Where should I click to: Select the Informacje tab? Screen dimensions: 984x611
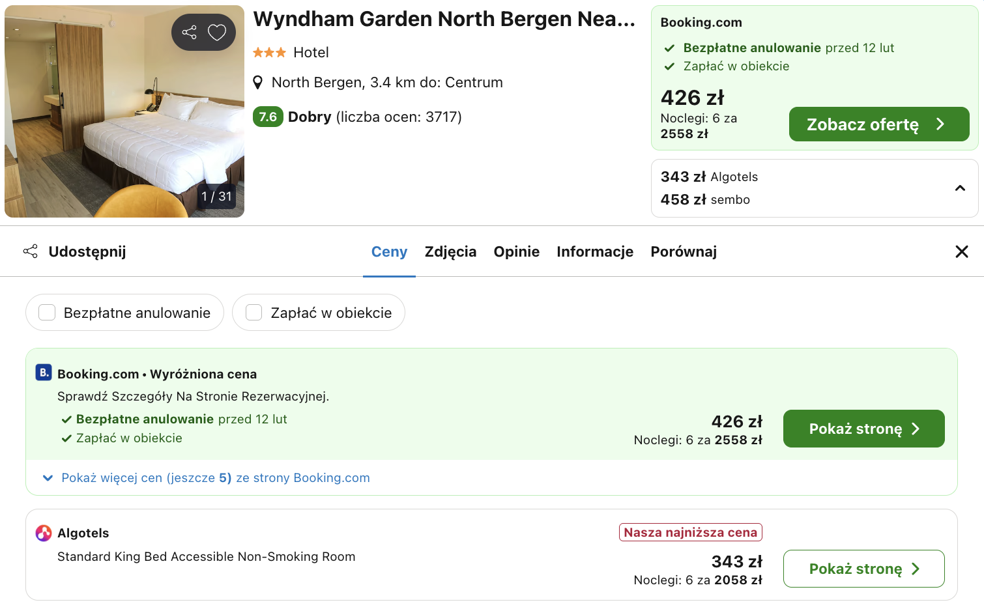(x=594, y=251)
